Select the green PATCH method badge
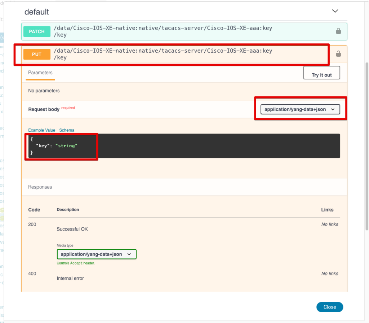369x323 pixels. pos(36,31)
